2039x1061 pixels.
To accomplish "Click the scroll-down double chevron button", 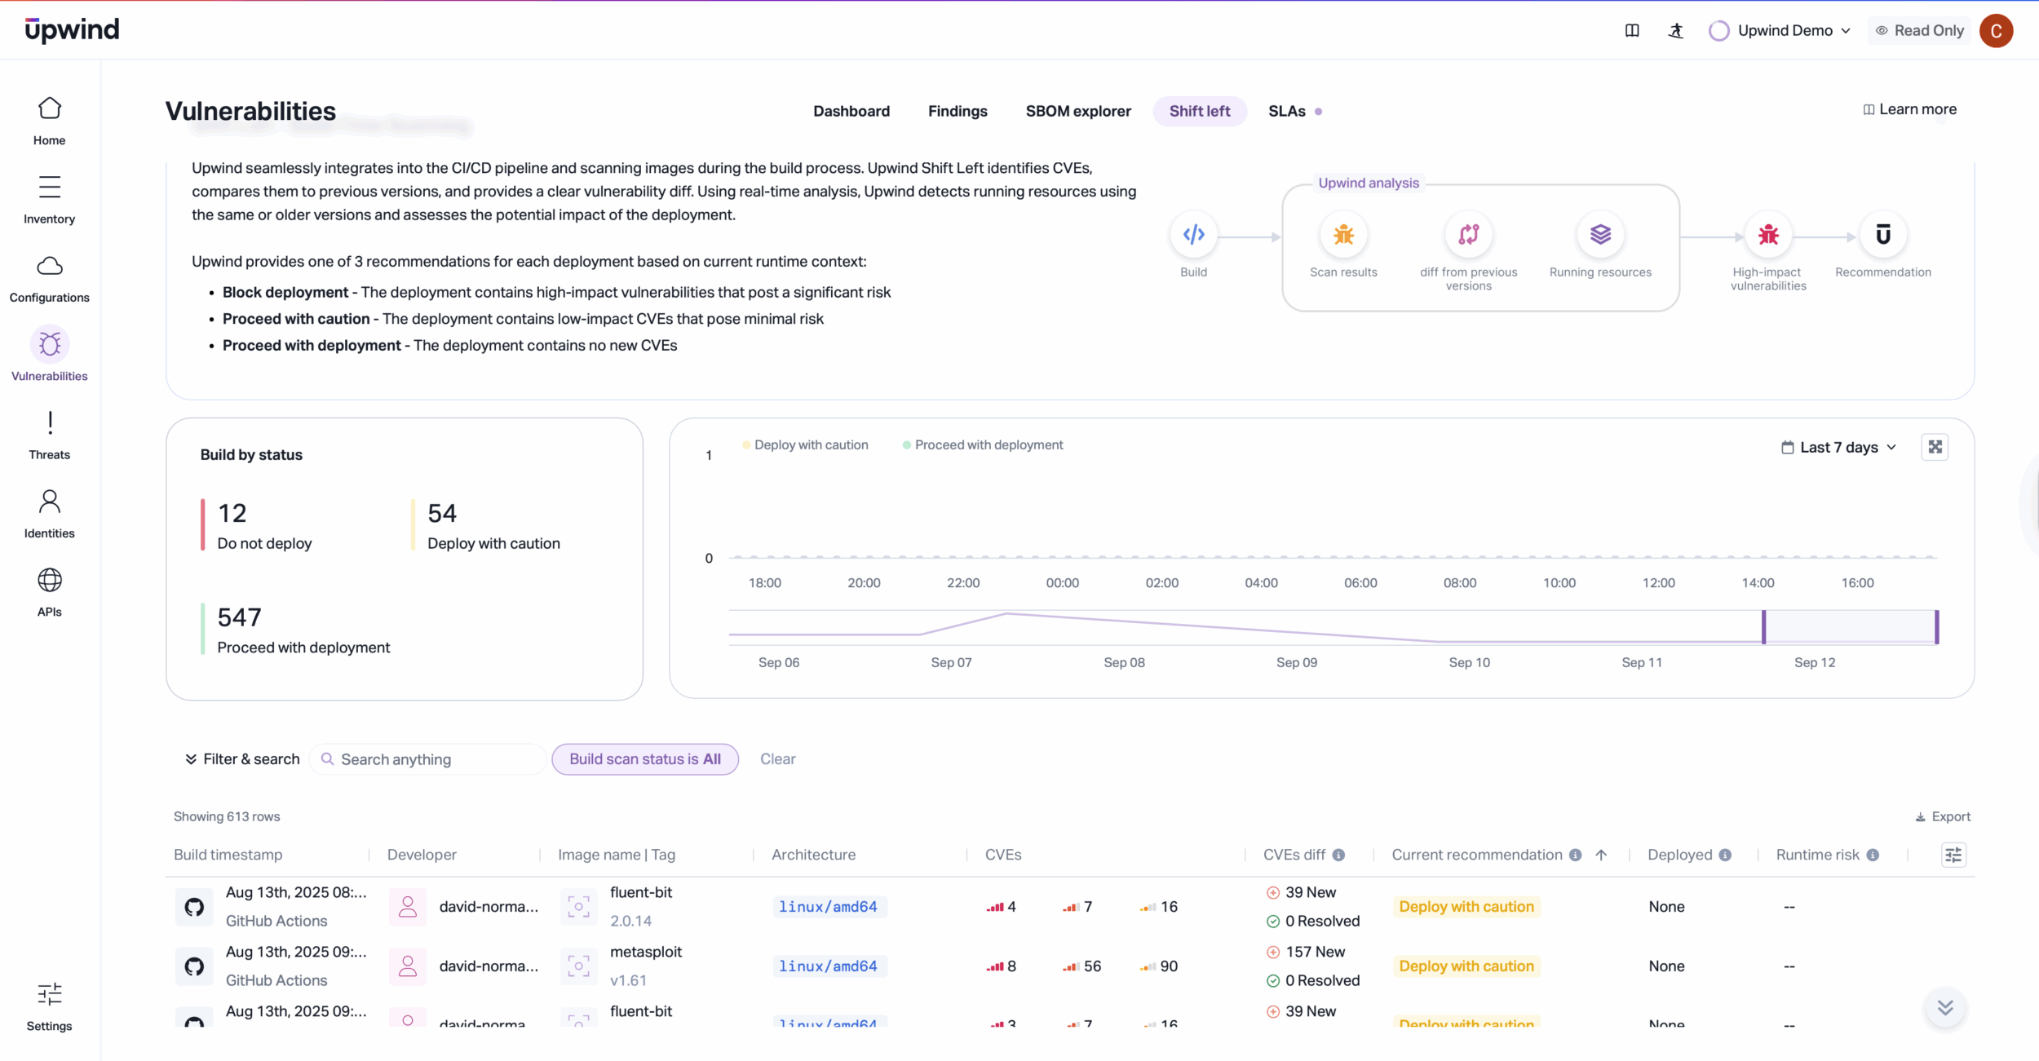I will (x=1945, y=1008).
